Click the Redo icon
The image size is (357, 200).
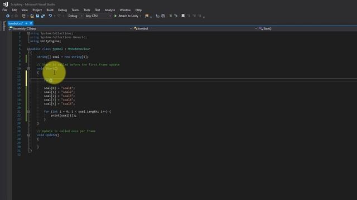click(59, 16)
